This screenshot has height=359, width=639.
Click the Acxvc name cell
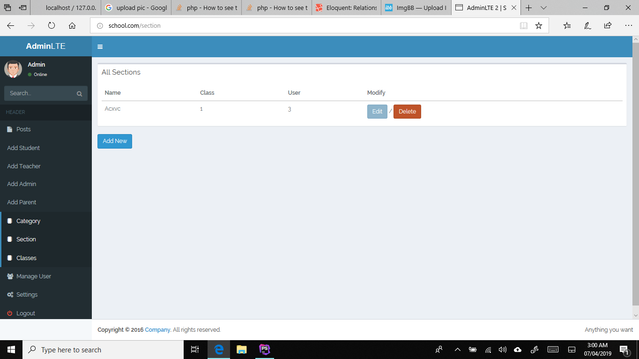click(112, 109)
